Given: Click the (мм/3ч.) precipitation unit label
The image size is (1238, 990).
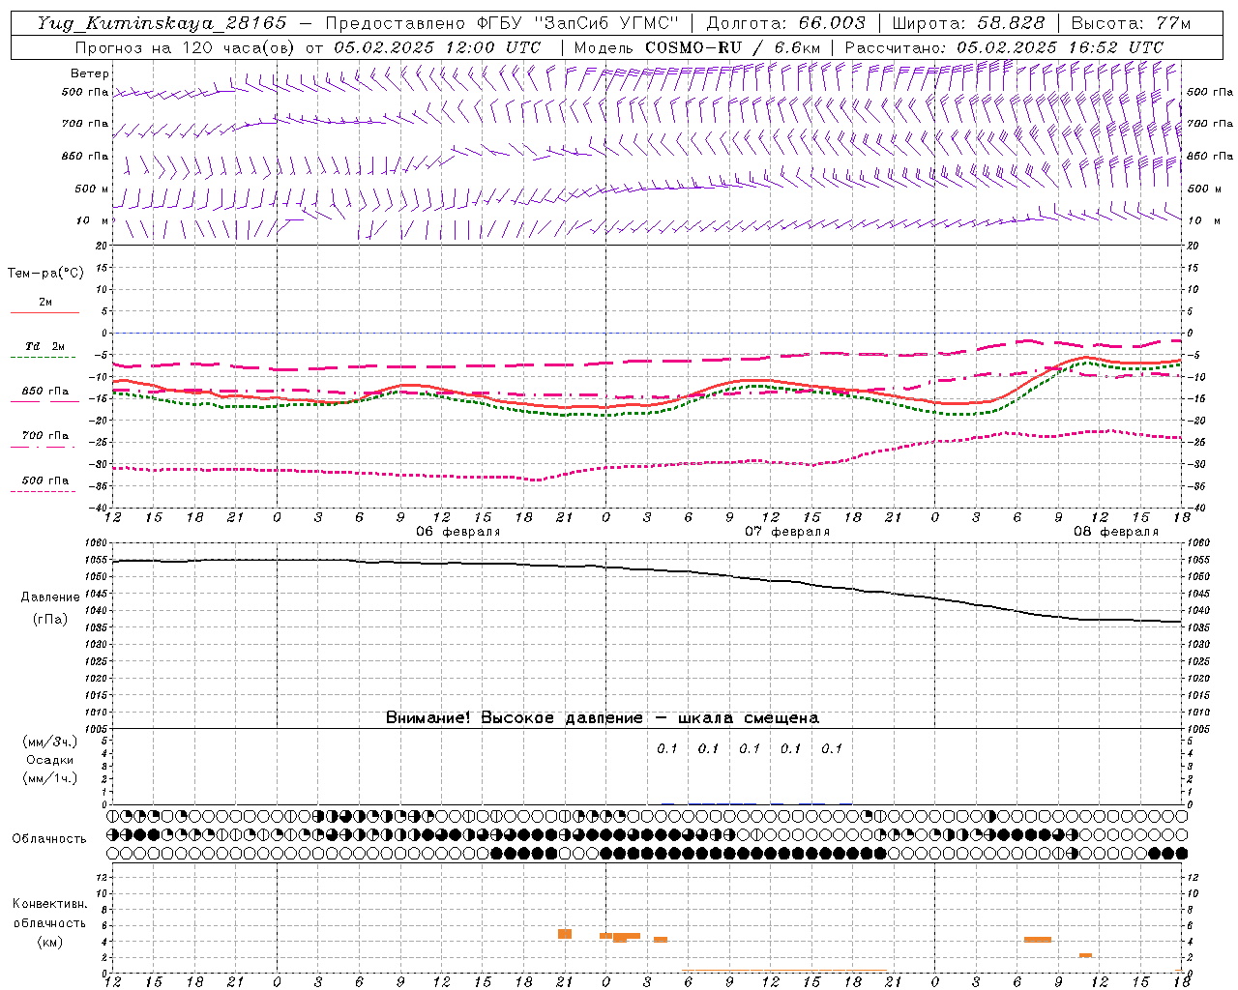Looking at the screenshot, I should 50,742.
